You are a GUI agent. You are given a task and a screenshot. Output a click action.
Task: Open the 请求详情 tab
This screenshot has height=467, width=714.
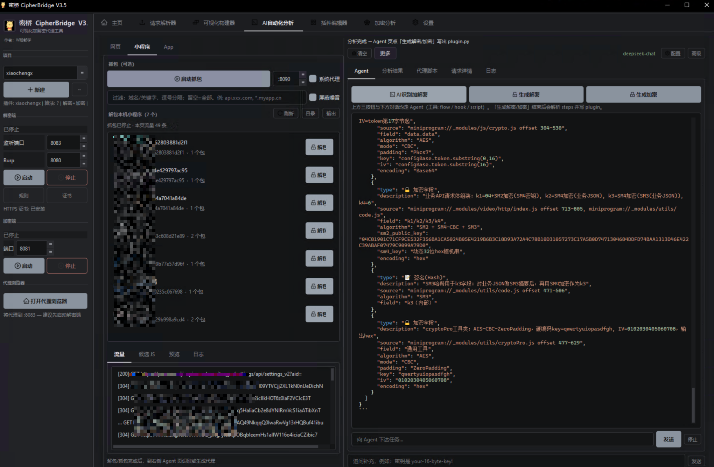[x=462, y=71]
